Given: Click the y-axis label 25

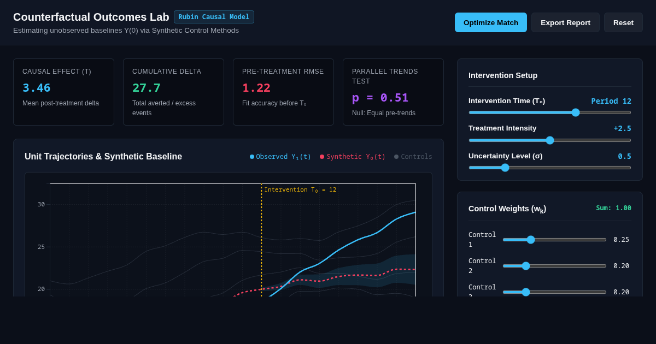Looking at the screenshot, I should click(41, 247).
